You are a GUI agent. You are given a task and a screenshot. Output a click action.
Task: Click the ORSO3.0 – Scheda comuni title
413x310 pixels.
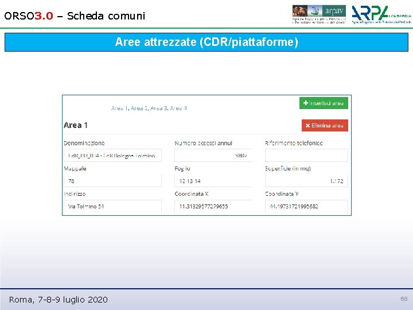point(75,16)
